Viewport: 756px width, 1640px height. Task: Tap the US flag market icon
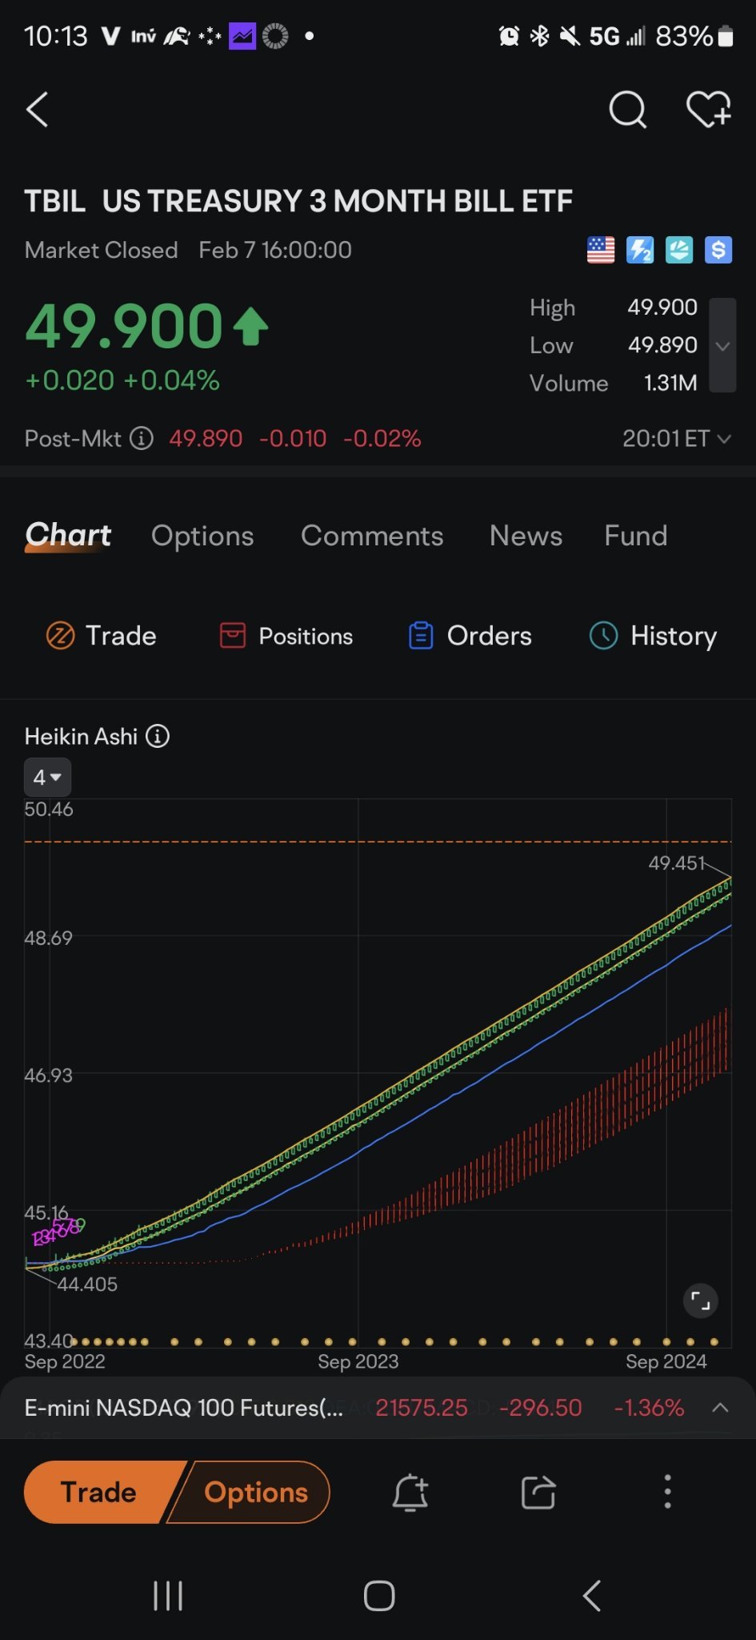click(x=601, y=250)
